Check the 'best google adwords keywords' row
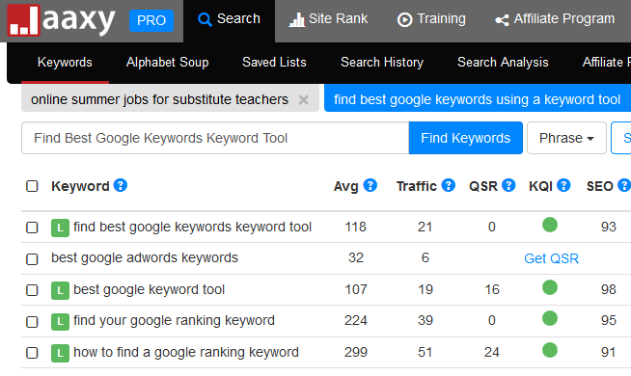The width and height of the screenshot is (631, 376). point(32,259)
